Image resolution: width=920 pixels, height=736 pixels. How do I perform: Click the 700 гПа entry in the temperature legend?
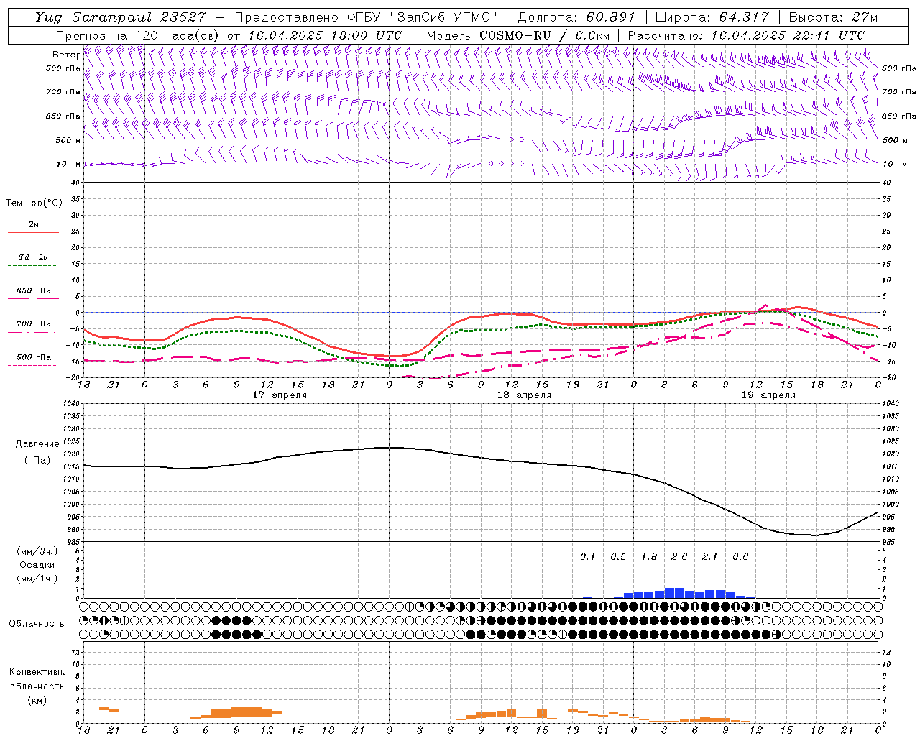pyautogui.click(x=34, y=324)
